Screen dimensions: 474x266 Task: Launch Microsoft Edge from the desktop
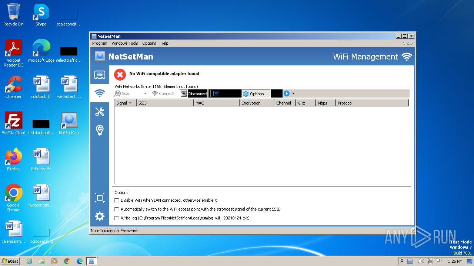[x=41, y=51]
